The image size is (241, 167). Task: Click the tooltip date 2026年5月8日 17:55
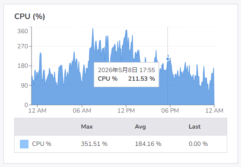click(x=127, y=70)
